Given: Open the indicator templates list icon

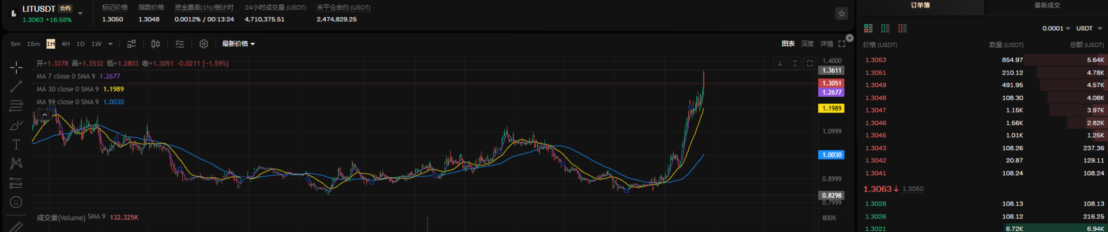Looking at the screenshot, I should point(180,44).
